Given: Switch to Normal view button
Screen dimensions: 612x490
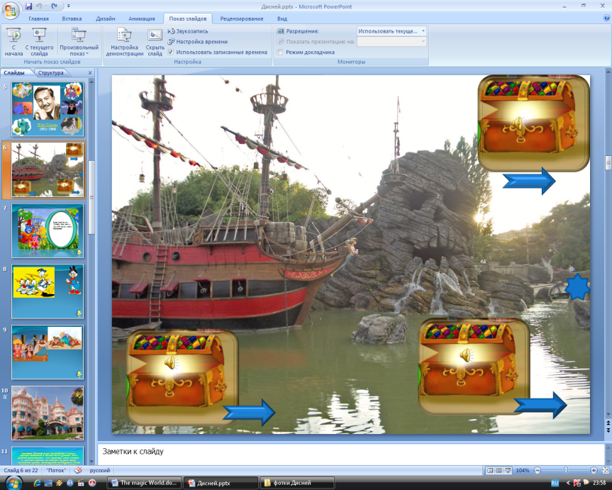Looking at the screenshot, I should (x=490, y=470).
